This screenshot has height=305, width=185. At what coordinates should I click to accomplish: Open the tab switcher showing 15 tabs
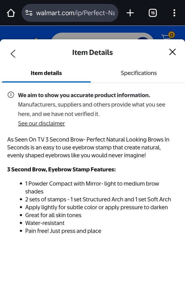(153, 13)
